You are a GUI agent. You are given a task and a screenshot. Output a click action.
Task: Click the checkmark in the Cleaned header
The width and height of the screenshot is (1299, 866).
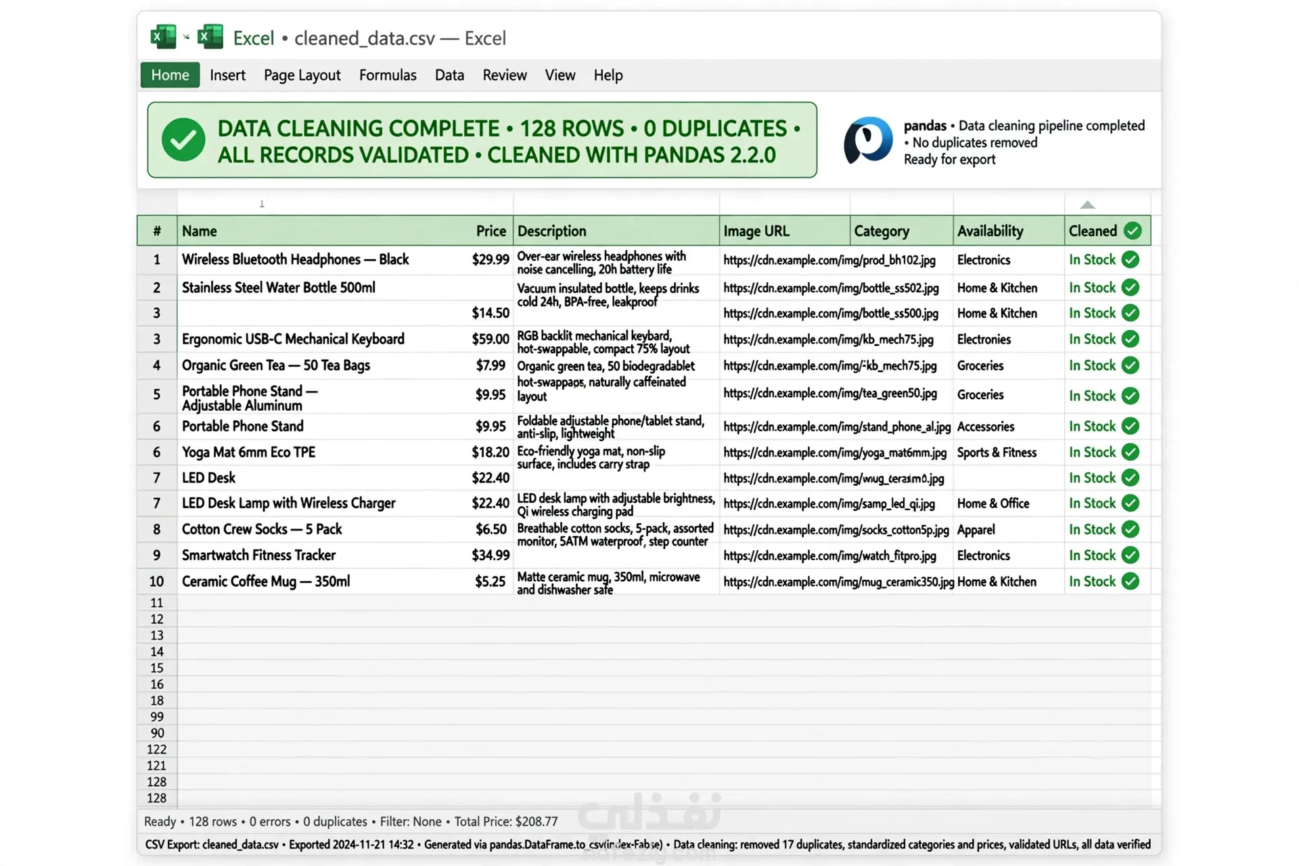pos(1133,231)
